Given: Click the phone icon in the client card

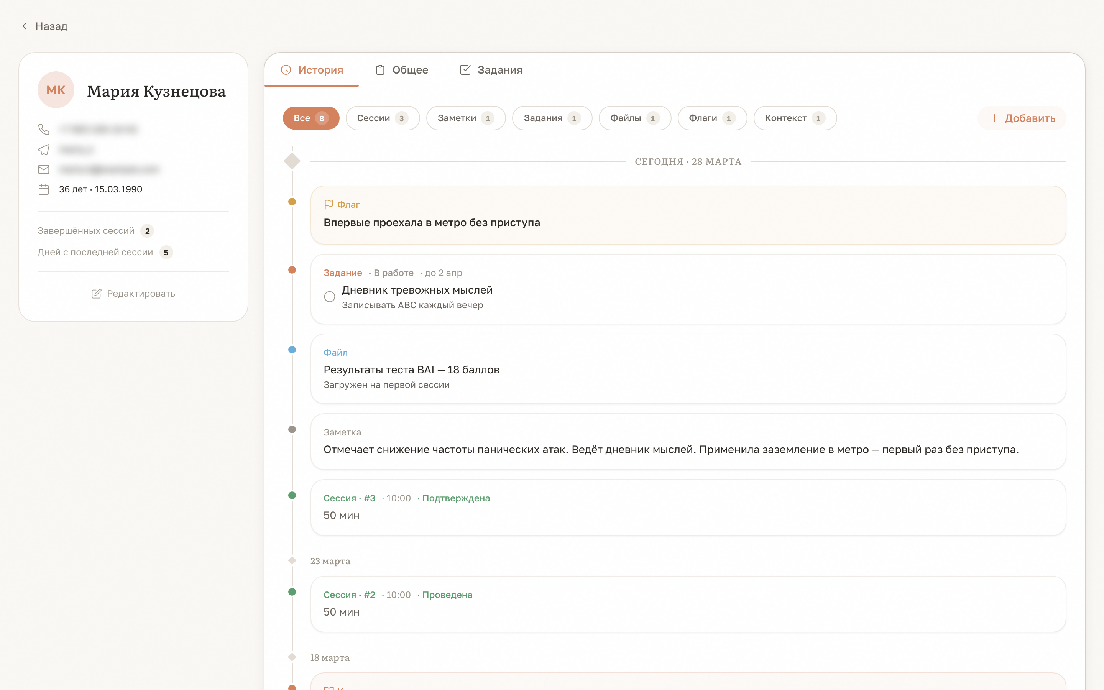Looking at the screenshot, I should [x=44, y=130].
